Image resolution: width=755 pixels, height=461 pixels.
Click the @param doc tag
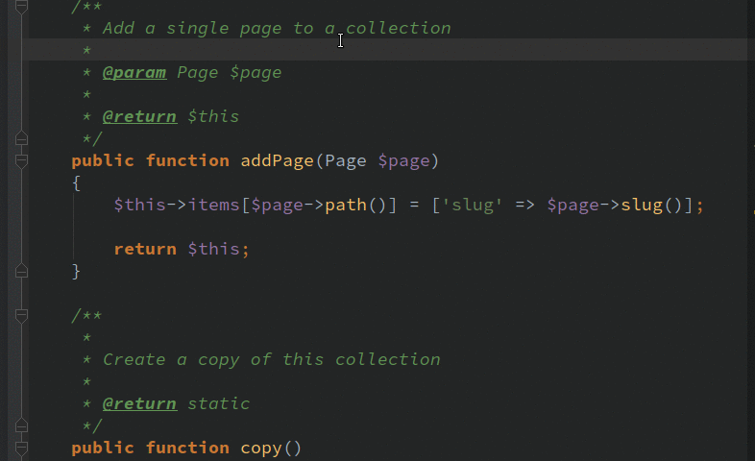point(134,73)
